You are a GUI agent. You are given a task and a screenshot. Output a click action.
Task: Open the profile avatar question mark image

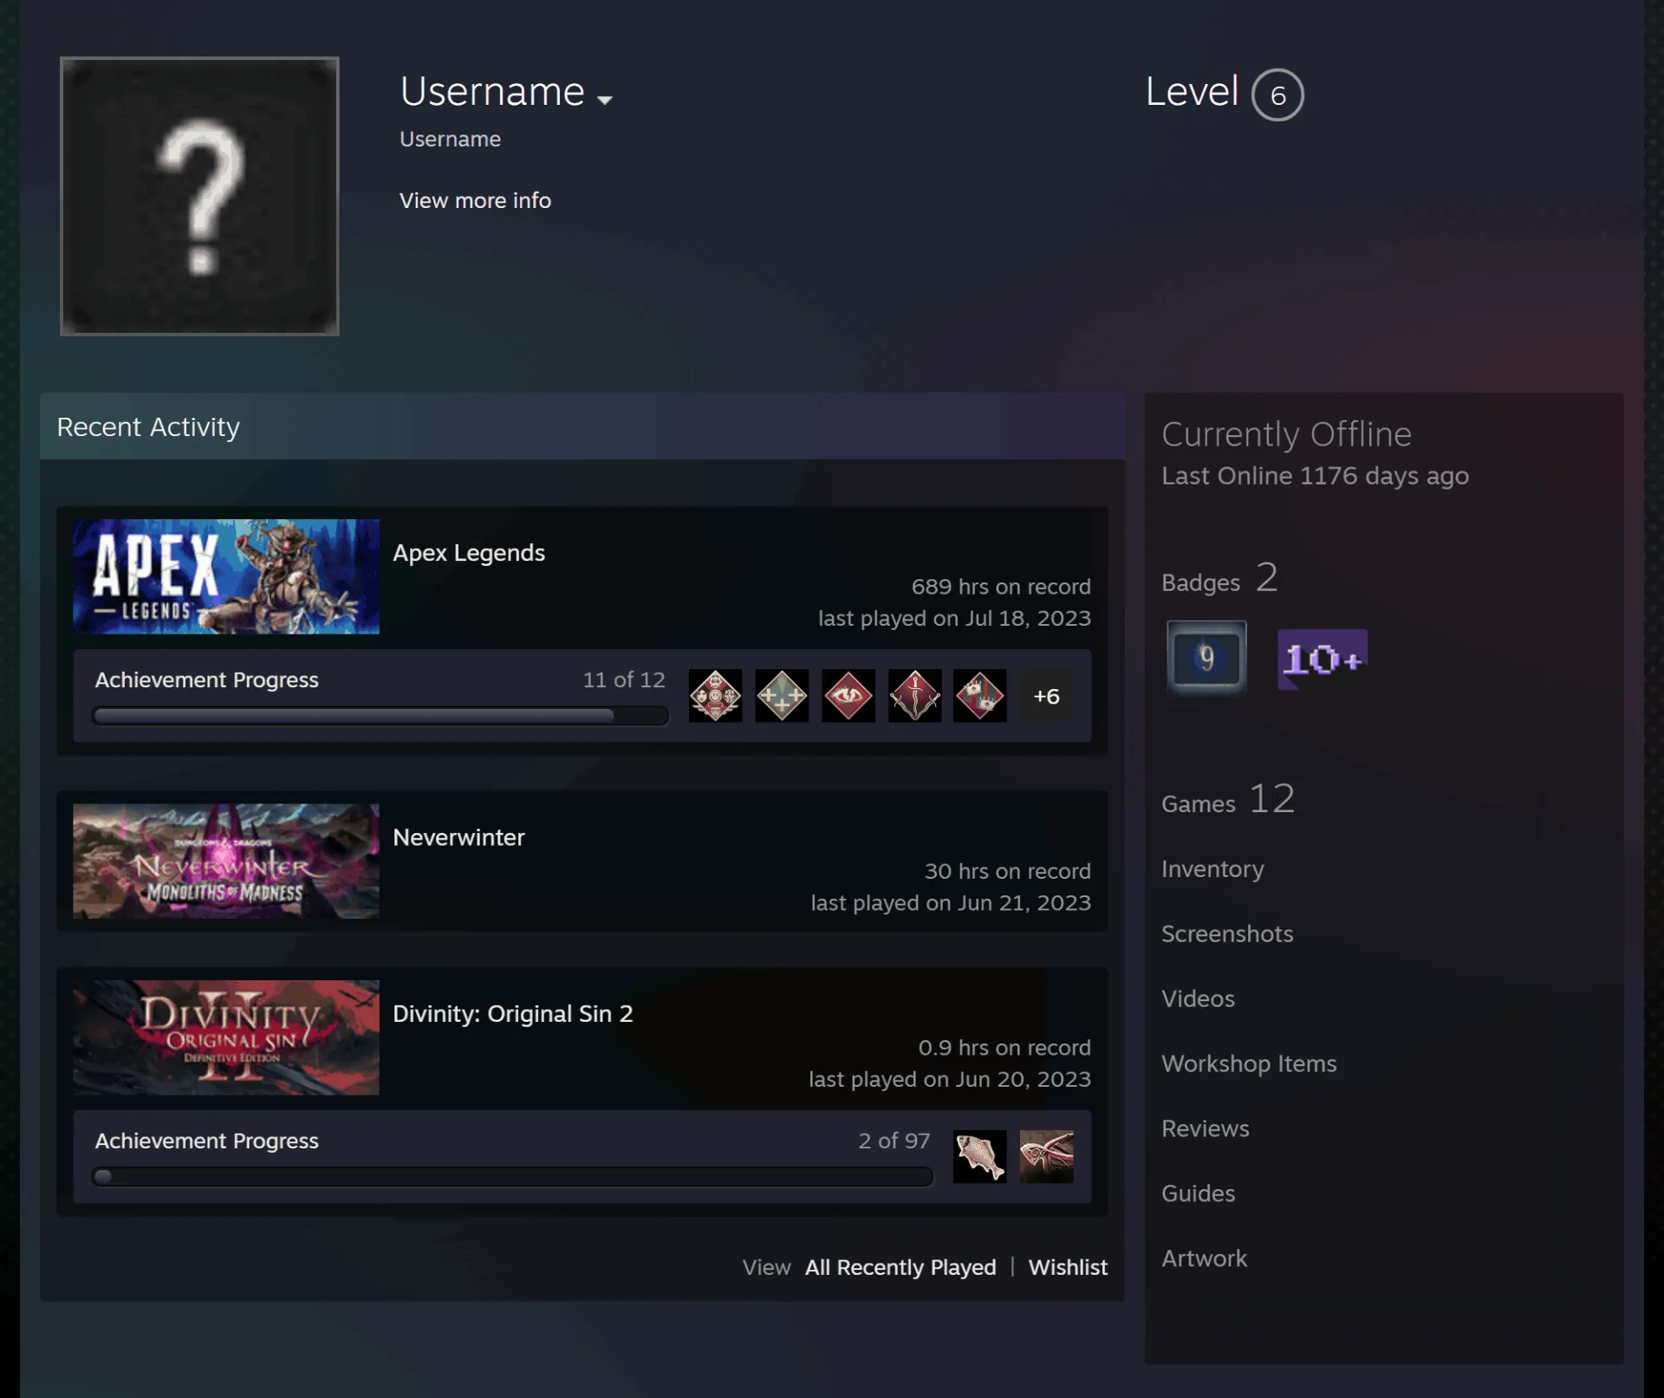pyautogui.click(x=199, y=196)
